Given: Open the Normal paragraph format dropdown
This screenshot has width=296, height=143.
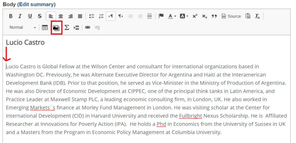Looking at the screenshot, I should (x=22, y=28).
